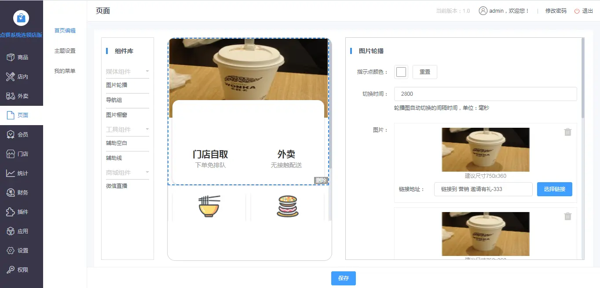Click the 保存 save button
The height and width of the screenshot is (288, 600).
tap(343, 278)
